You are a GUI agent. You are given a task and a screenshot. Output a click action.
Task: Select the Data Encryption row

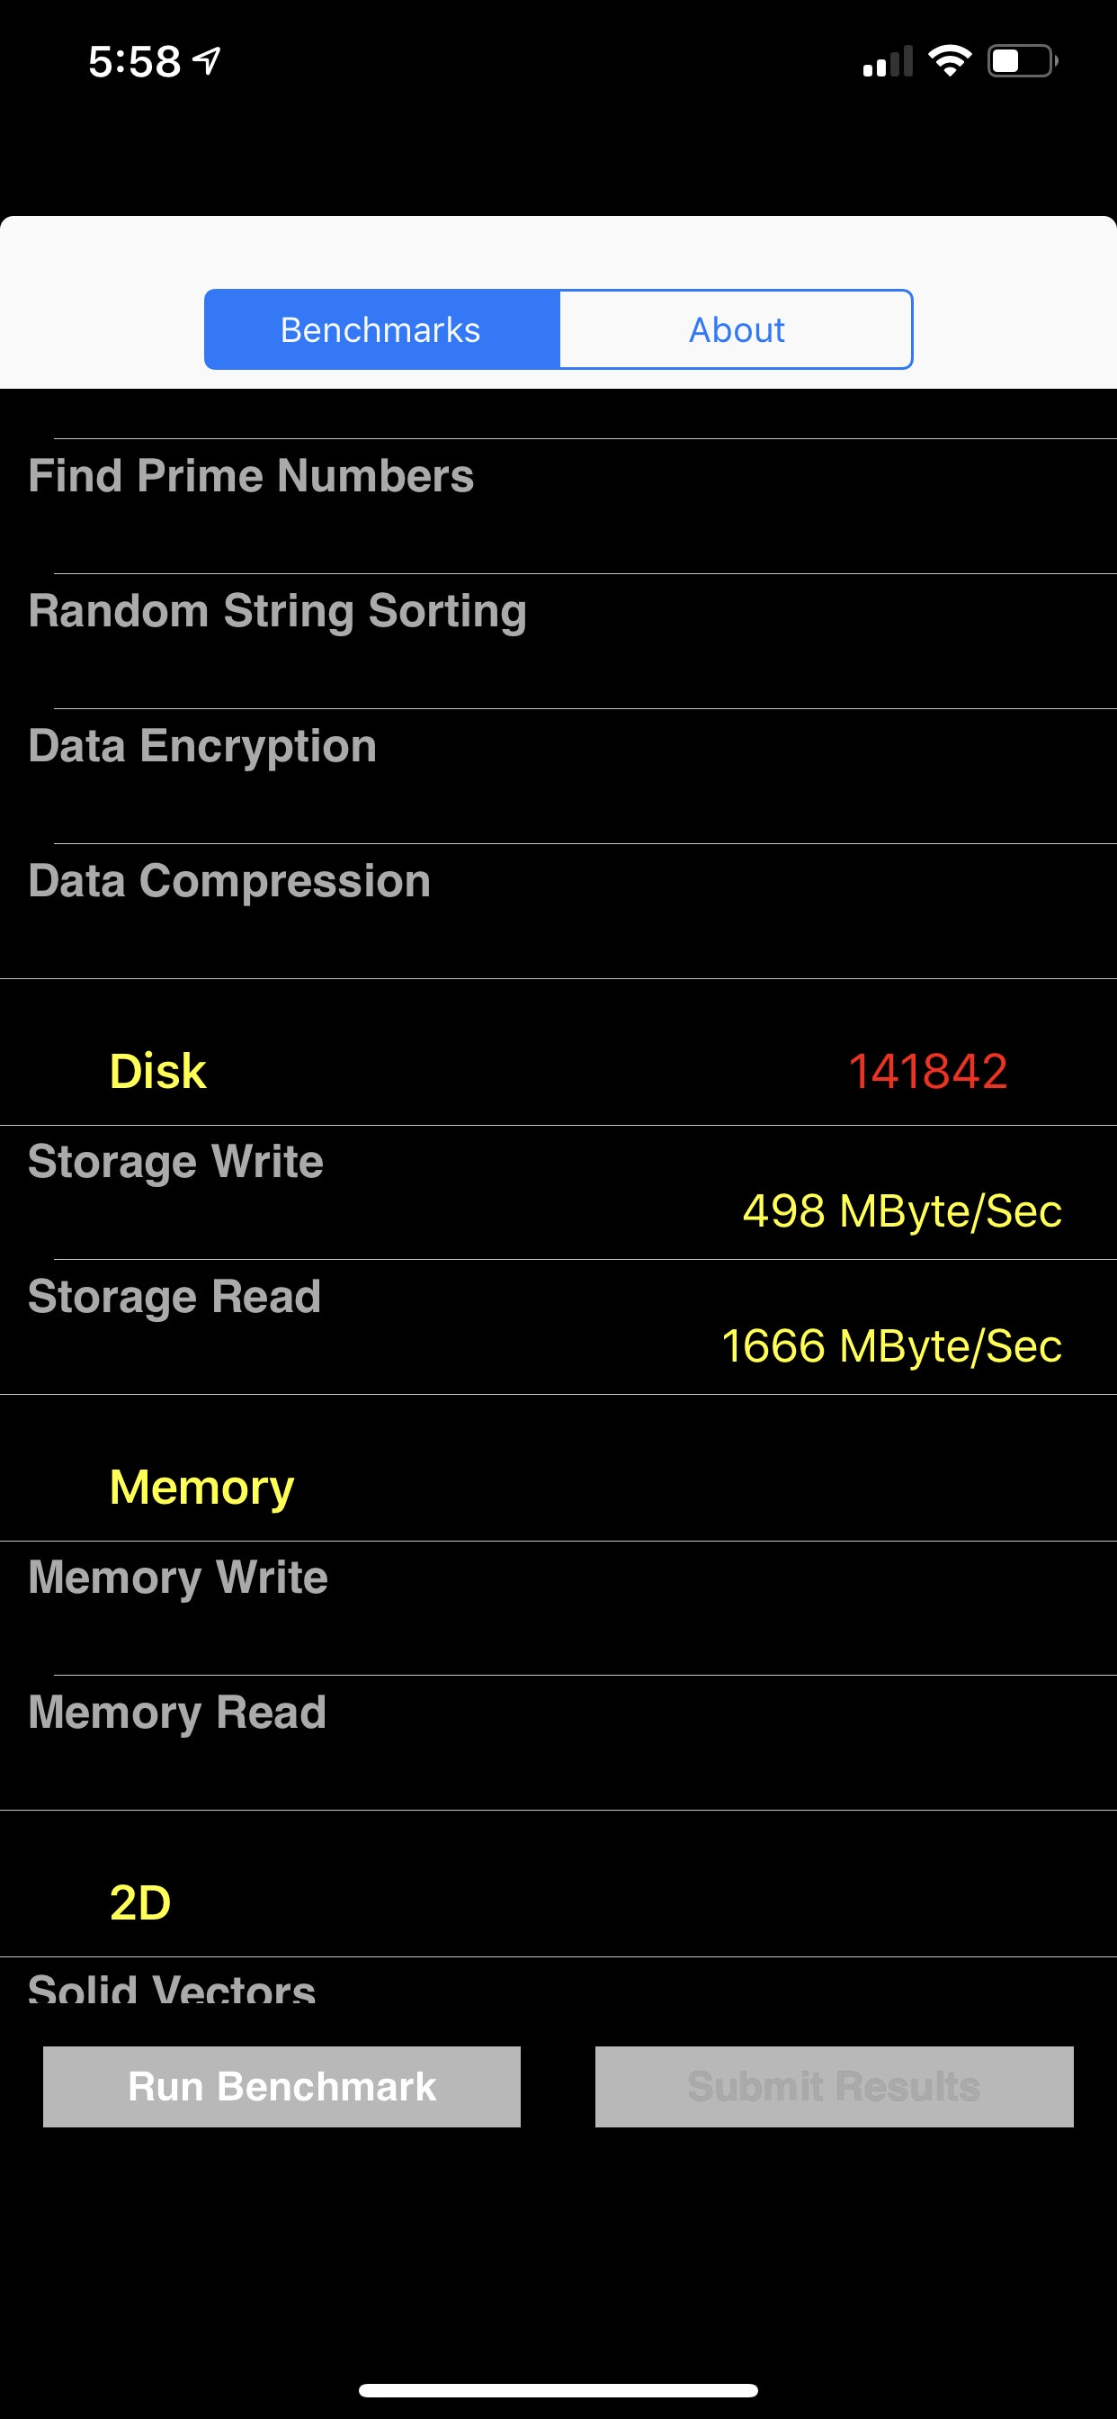[558, 777]
